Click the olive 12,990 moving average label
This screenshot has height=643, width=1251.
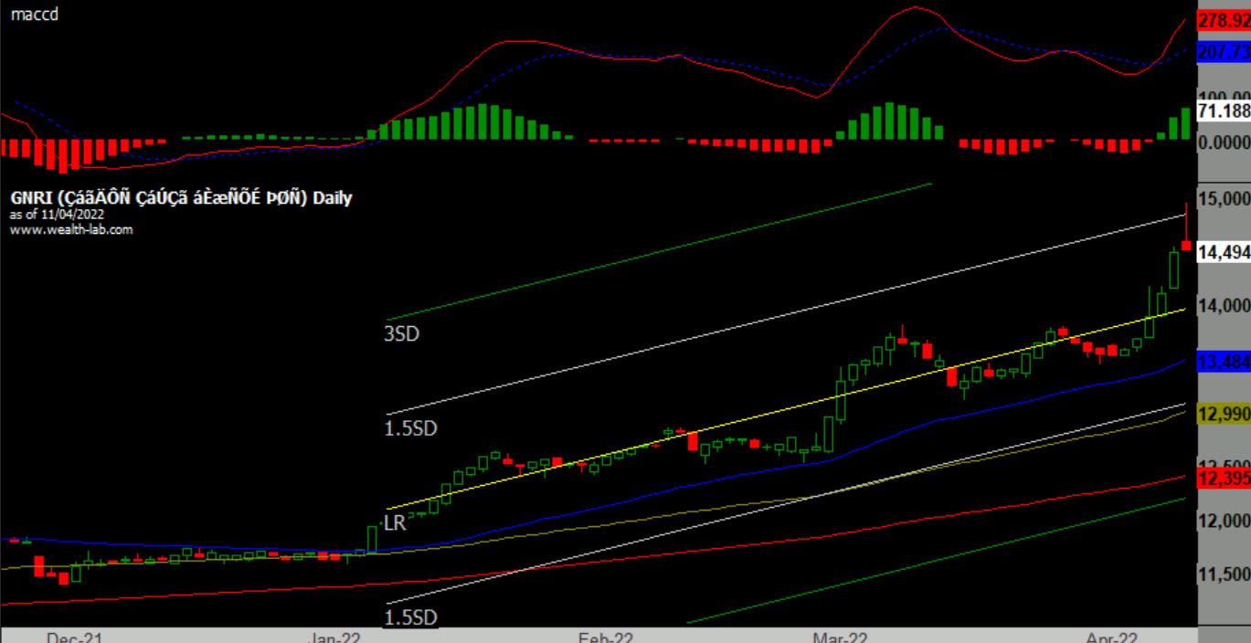click(x=1224, y=415)
